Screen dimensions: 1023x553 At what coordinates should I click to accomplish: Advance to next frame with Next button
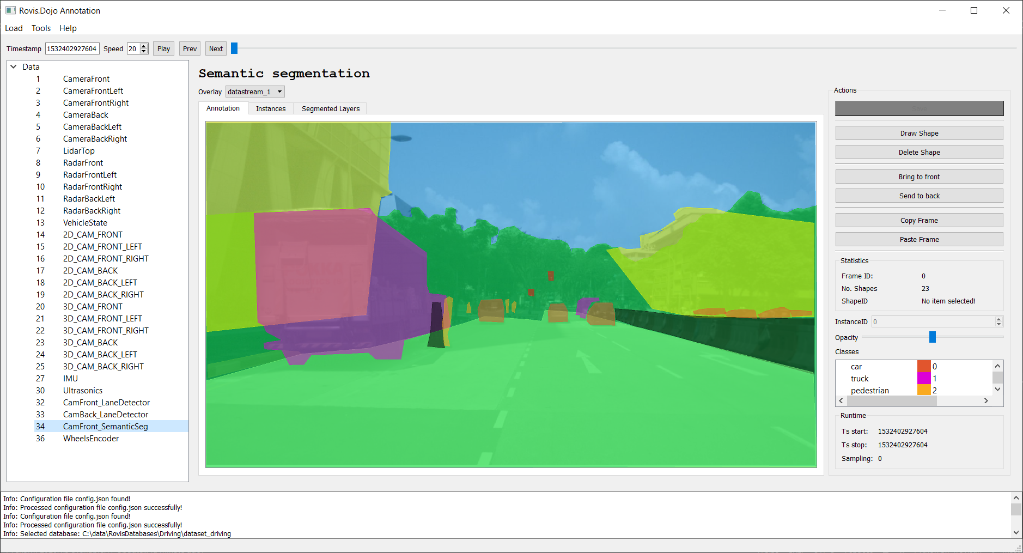tap(215, 48)
